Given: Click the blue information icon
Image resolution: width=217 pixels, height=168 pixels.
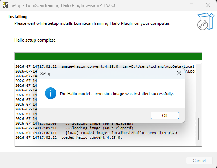Looking at the screenshot, I should tap(51, 93).
